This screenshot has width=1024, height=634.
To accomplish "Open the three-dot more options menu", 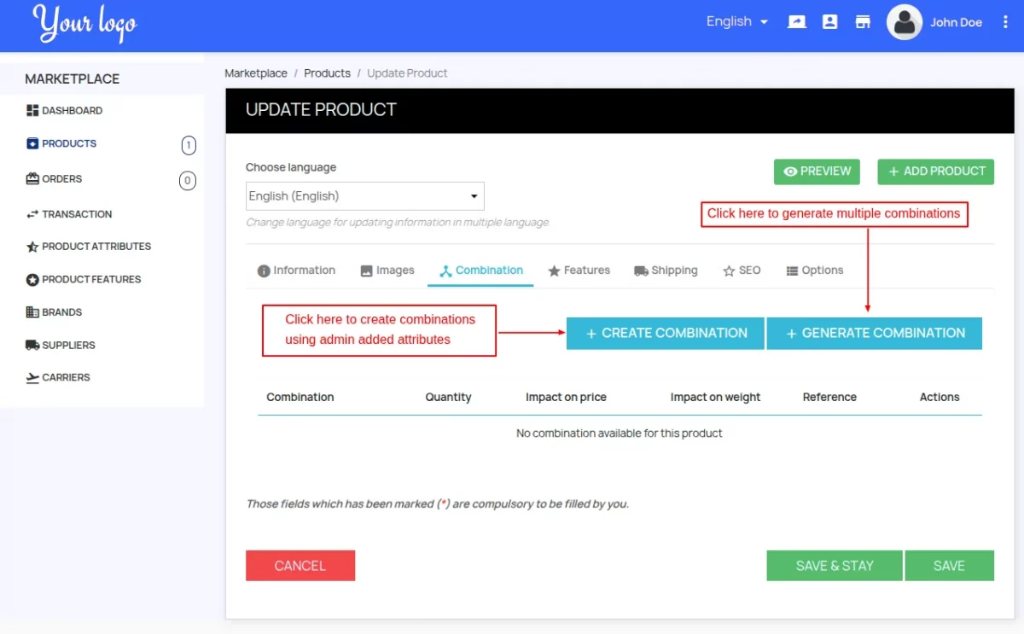I will click(x=1005, y=22).
